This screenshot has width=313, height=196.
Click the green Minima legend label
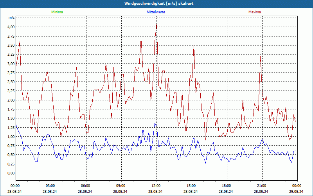(x=57, y=12)
